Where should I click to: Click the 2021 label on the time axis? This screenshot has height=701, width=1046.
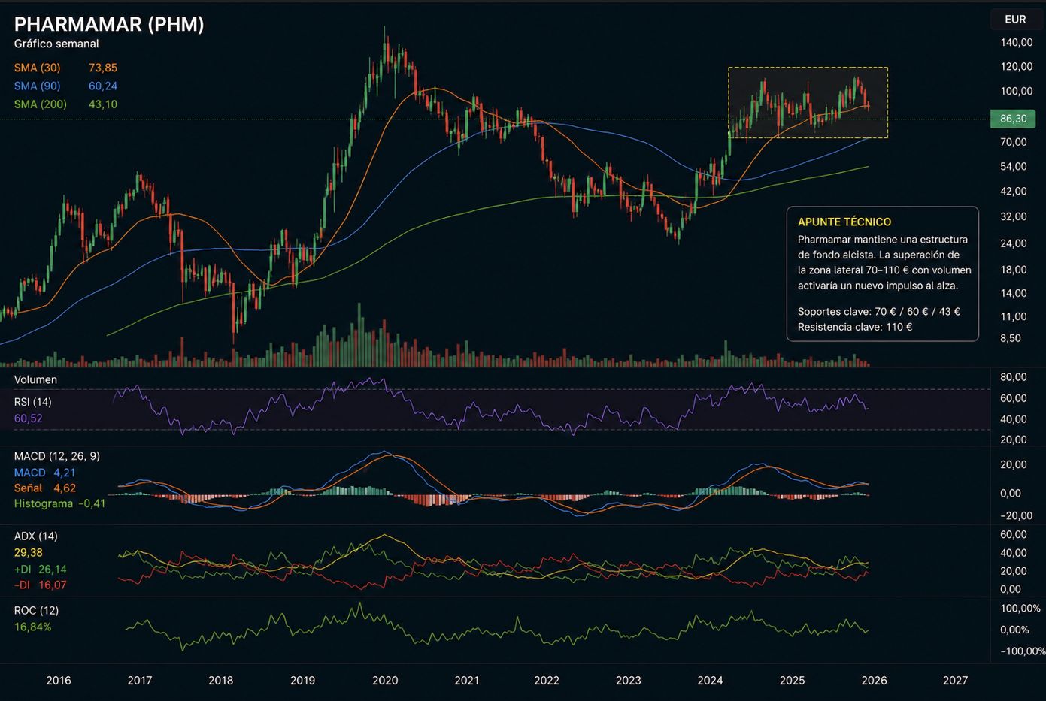[x=467, y=681]
